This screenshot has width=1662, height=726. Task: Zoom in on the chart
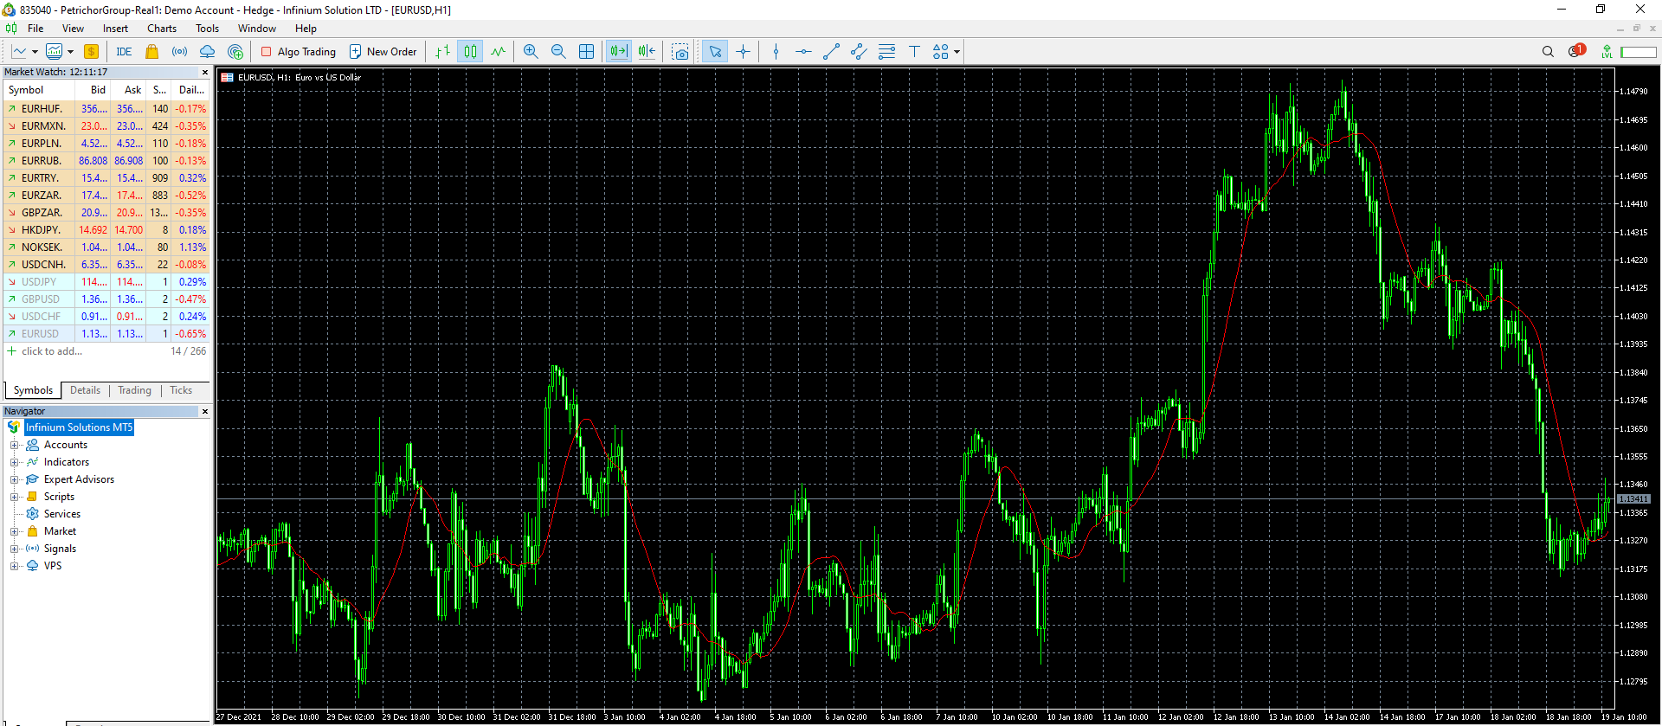pos(531,52)
